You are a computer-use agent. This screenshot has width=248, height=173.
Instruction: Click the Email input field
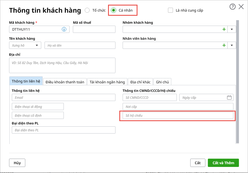(x=64, y=97)
